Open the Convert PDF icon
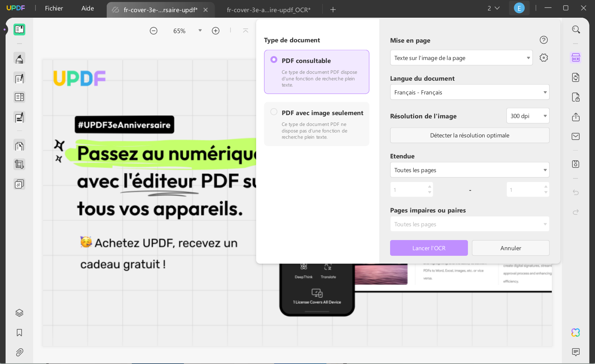 click(576, 77)
